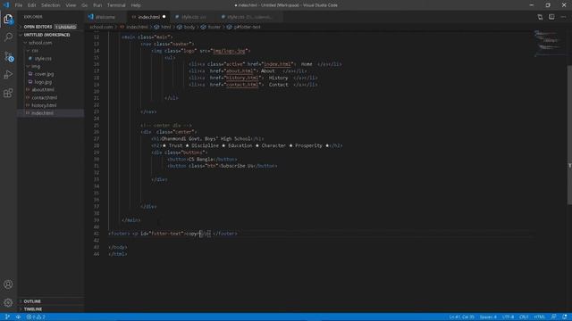The image size is (572, 321).
Task: Change encoding via UTF-8 status item
Action: point(508,317)
